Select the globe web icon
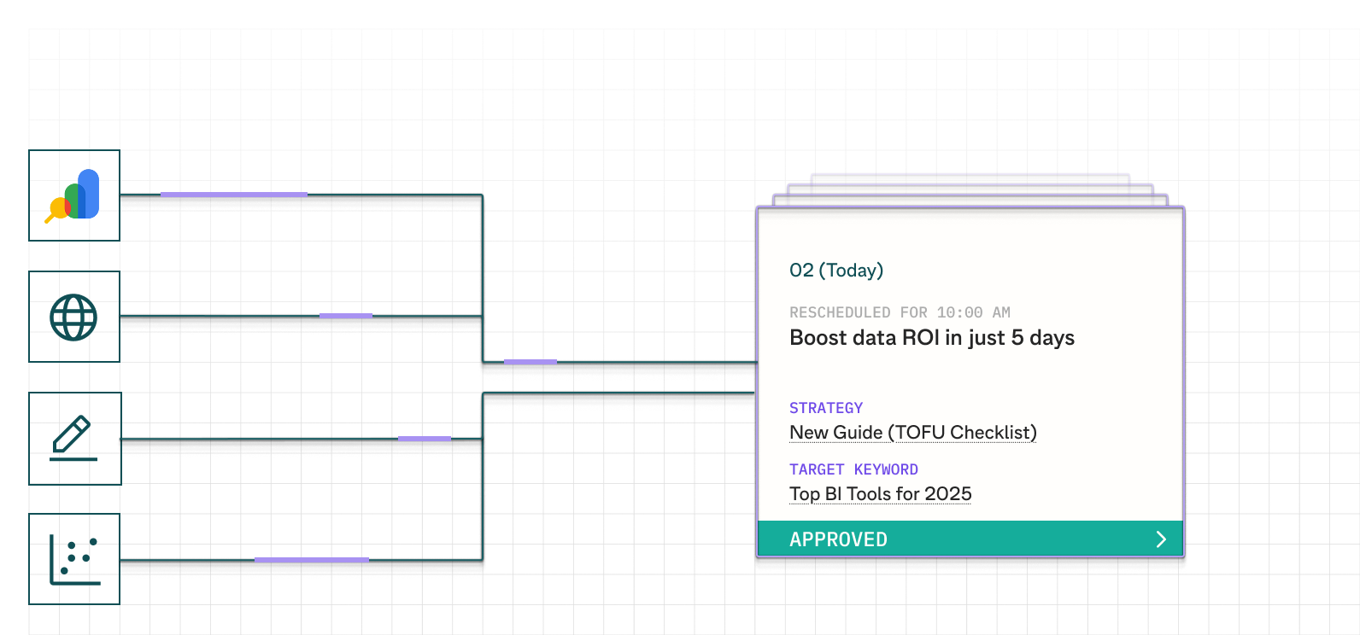 74,317
